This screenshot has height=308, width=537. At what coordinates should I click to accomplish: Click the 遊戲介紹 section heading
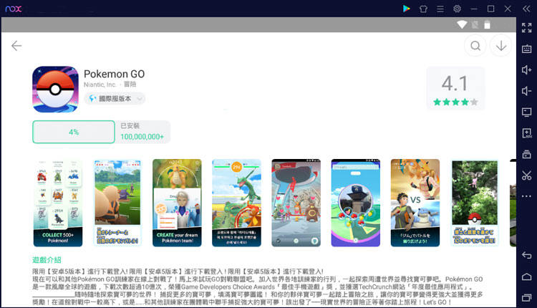[47, 260]
